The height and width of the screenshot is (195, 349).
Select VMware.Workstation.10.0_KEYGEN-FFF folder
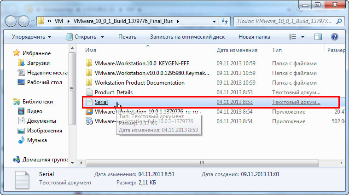[142, 63]
